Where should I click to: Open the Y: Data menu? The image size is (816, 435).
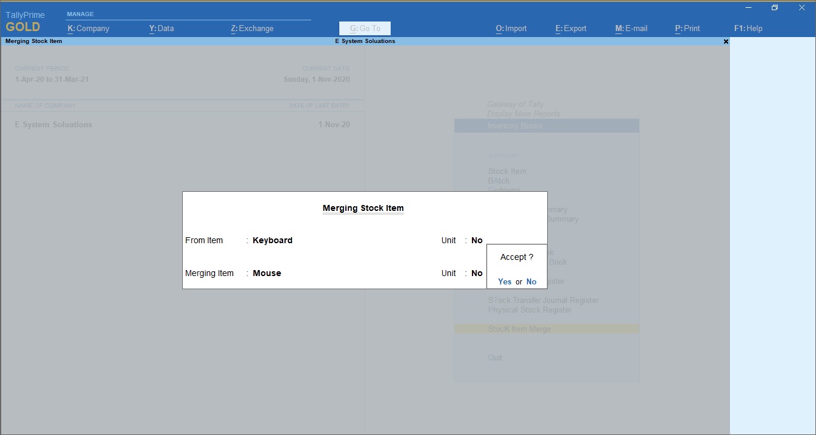161,28
